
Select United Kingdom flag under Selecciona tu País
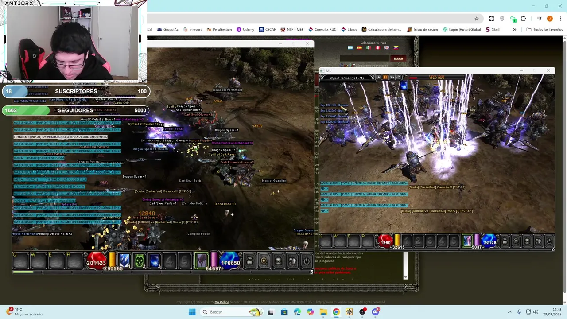click(x=387, y=48)
